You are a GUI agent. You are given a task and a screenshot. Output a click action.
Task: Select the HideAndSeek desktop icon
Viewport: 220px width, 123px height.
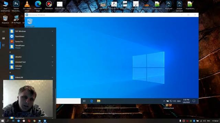pos(169,107)
